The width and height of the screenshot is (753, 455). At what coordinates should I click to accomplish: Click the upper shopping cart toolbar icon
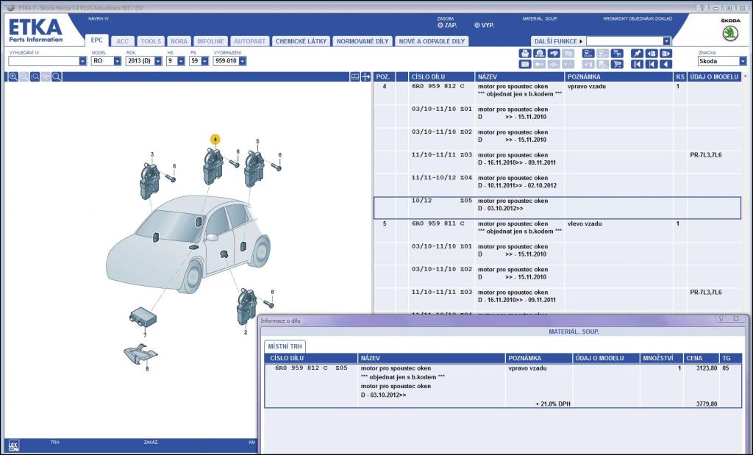(x=617, y=53)
